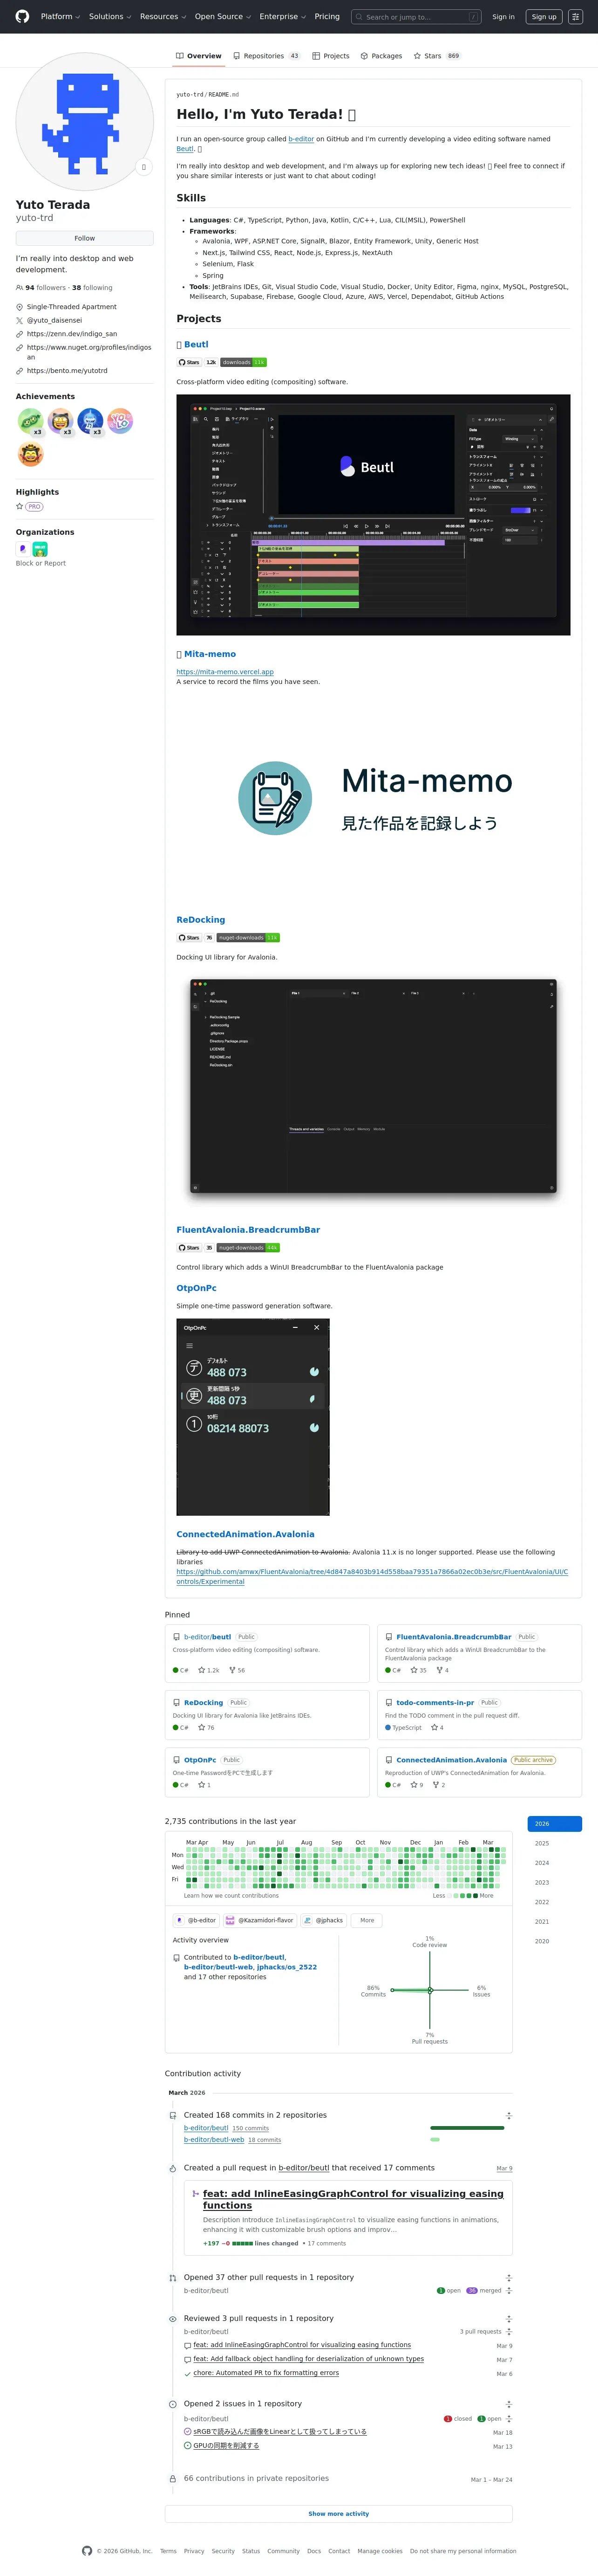Open forks 56 on pinned b-editor/beutl
The width and height of the screenshot is (598, 2576).
pos(237,1670)
